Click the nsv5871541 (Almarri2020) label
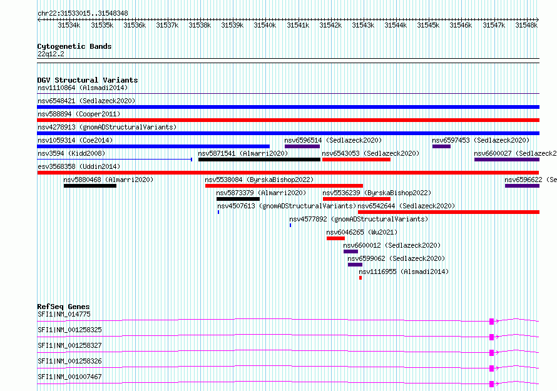The width and height of the screenshot is (557, 391). point(243,153)
